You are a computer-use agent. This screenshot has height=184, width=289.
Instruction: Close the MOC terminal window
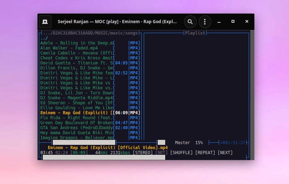point(247,21)
